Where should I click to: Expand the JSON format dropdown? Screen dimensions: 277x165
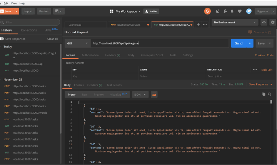point(140,94)
